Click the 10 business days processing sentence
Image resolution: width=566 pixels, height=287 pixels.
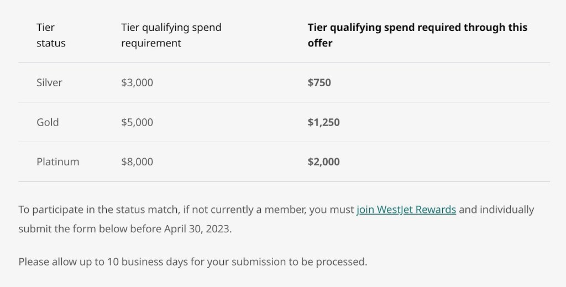click(192, 262)
